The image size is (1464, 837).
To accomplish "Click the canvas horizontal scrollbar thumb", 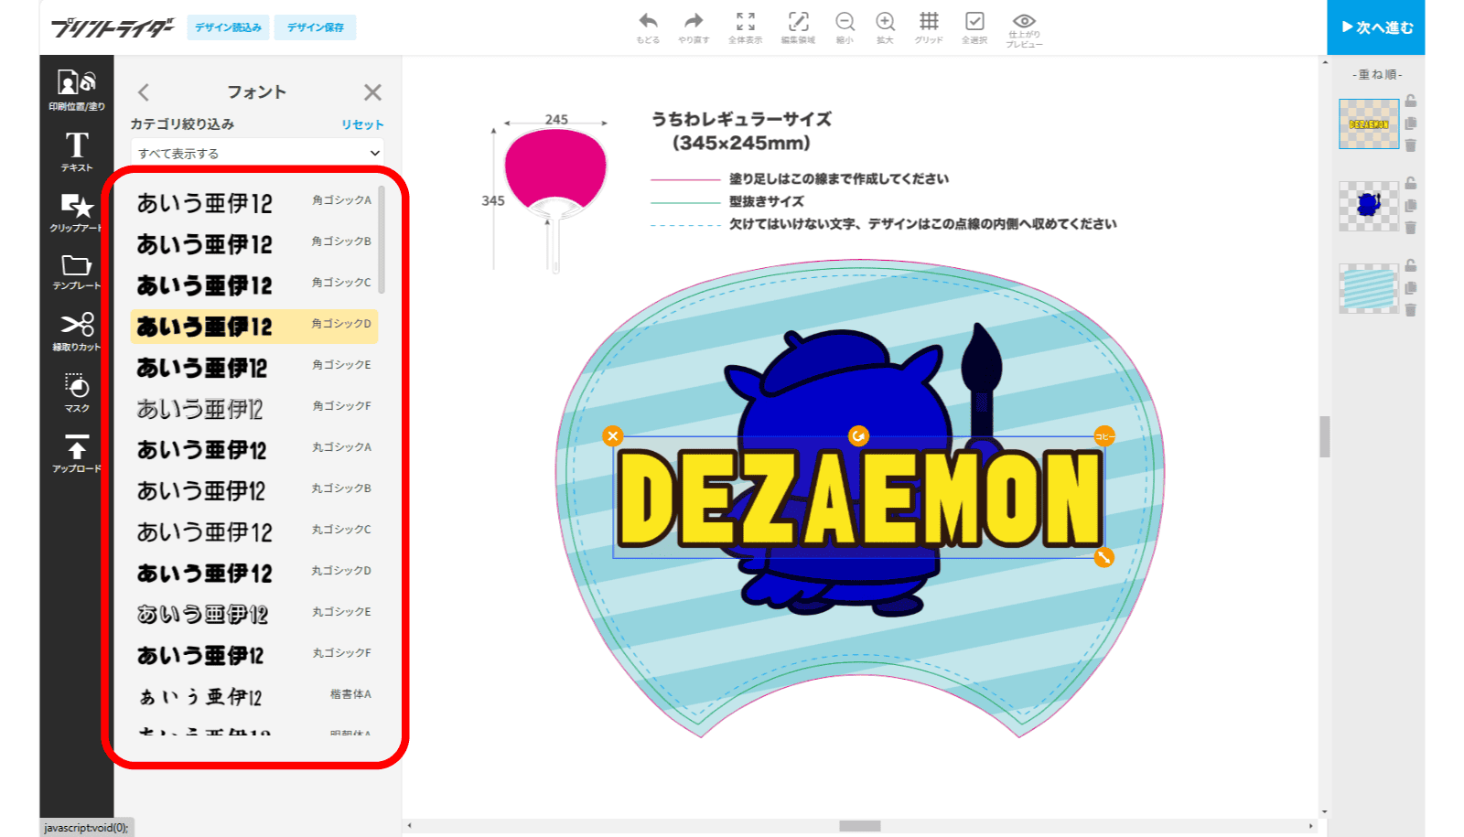I will coord(860,826).
